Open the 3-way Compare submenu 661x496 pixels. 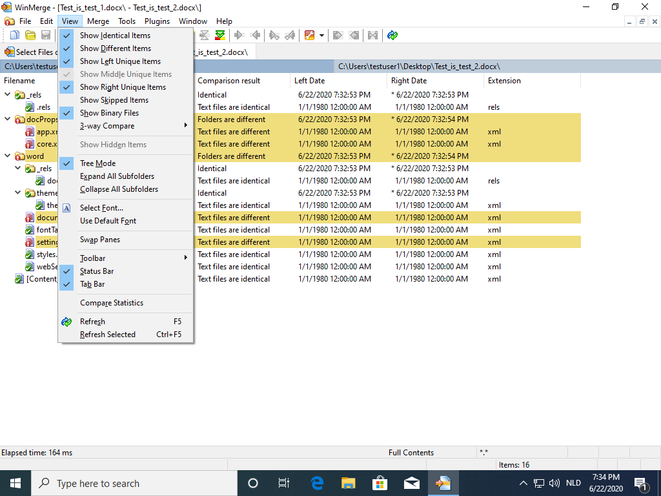pos(126,126)
